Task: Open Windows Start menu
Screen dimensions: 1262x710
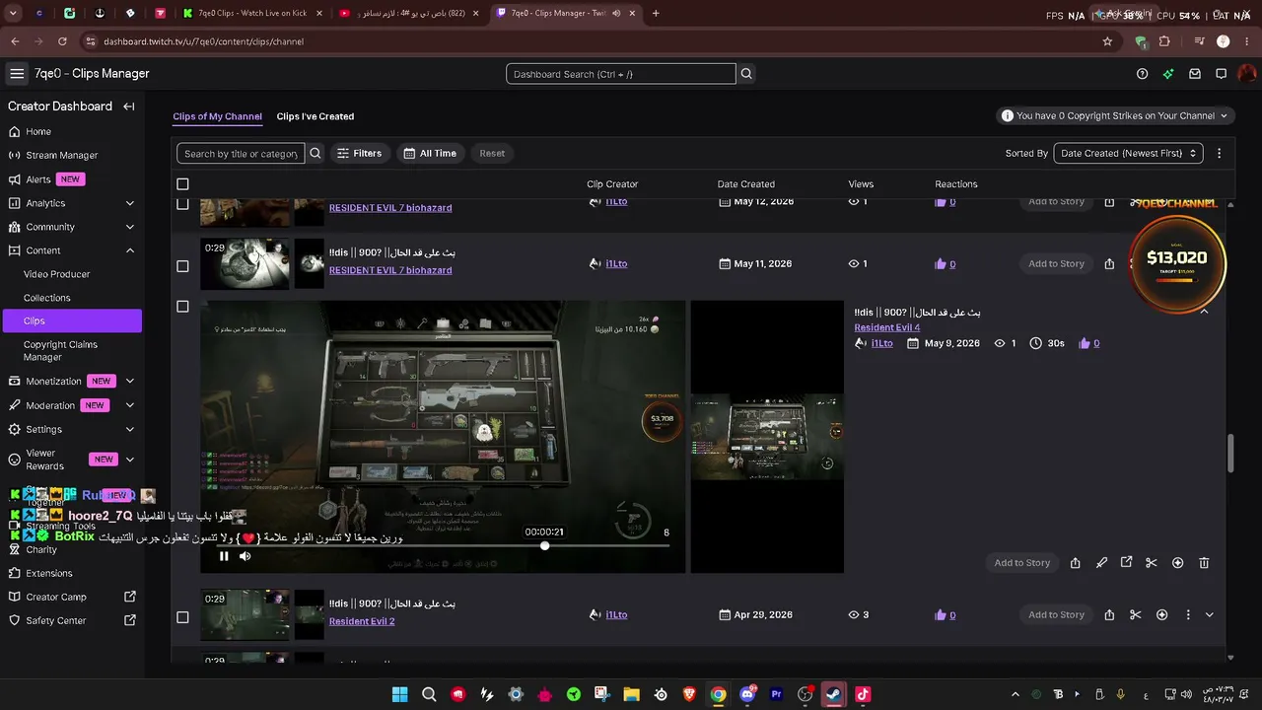Action: click(400, 694)
